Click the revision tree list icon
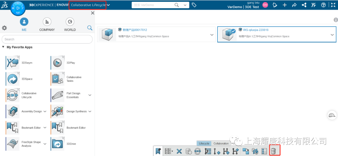 (x=208, y=151)
